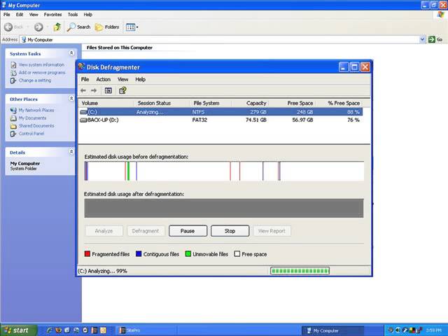Click the Help icon in Disk Defragmenter toolbar

point(122,90)
